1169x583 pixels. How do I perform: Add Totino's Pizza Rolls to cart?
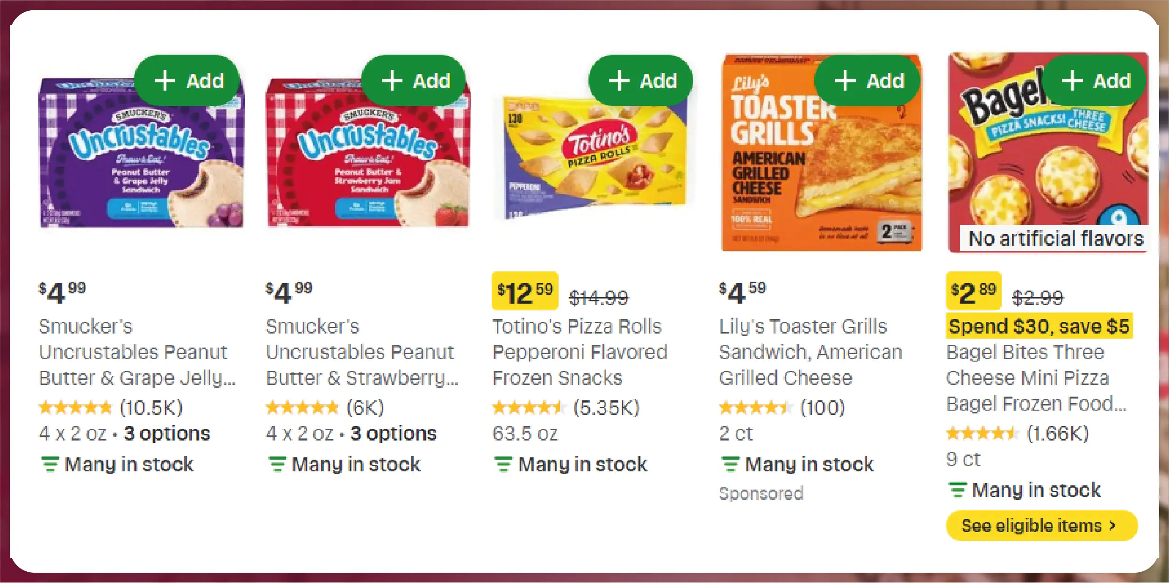[641, 81]
